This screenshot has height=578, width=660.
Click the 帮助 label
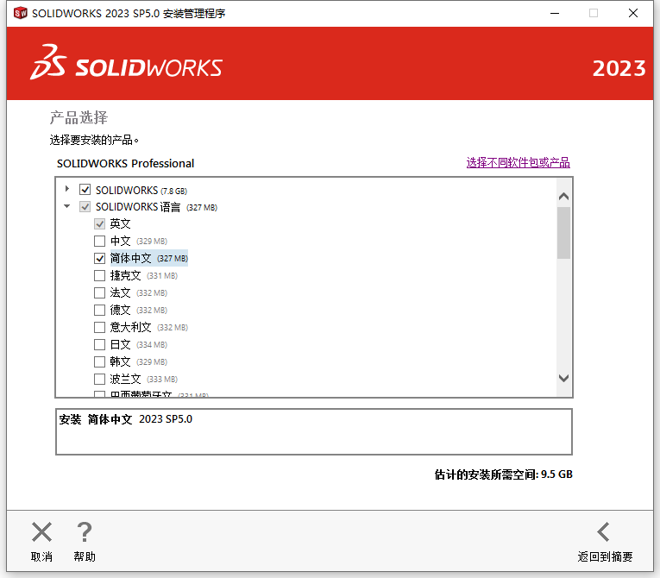pos(85,556)
